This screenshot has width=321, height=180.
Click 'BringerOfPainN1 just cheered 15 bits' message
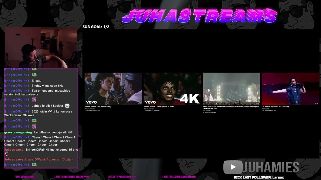[x=52, y=149]
